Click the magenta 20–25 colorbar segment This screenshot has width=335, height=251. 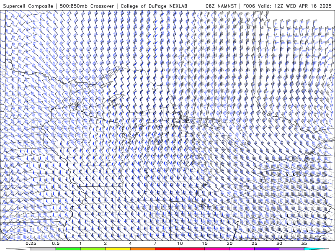pos(242,249)
